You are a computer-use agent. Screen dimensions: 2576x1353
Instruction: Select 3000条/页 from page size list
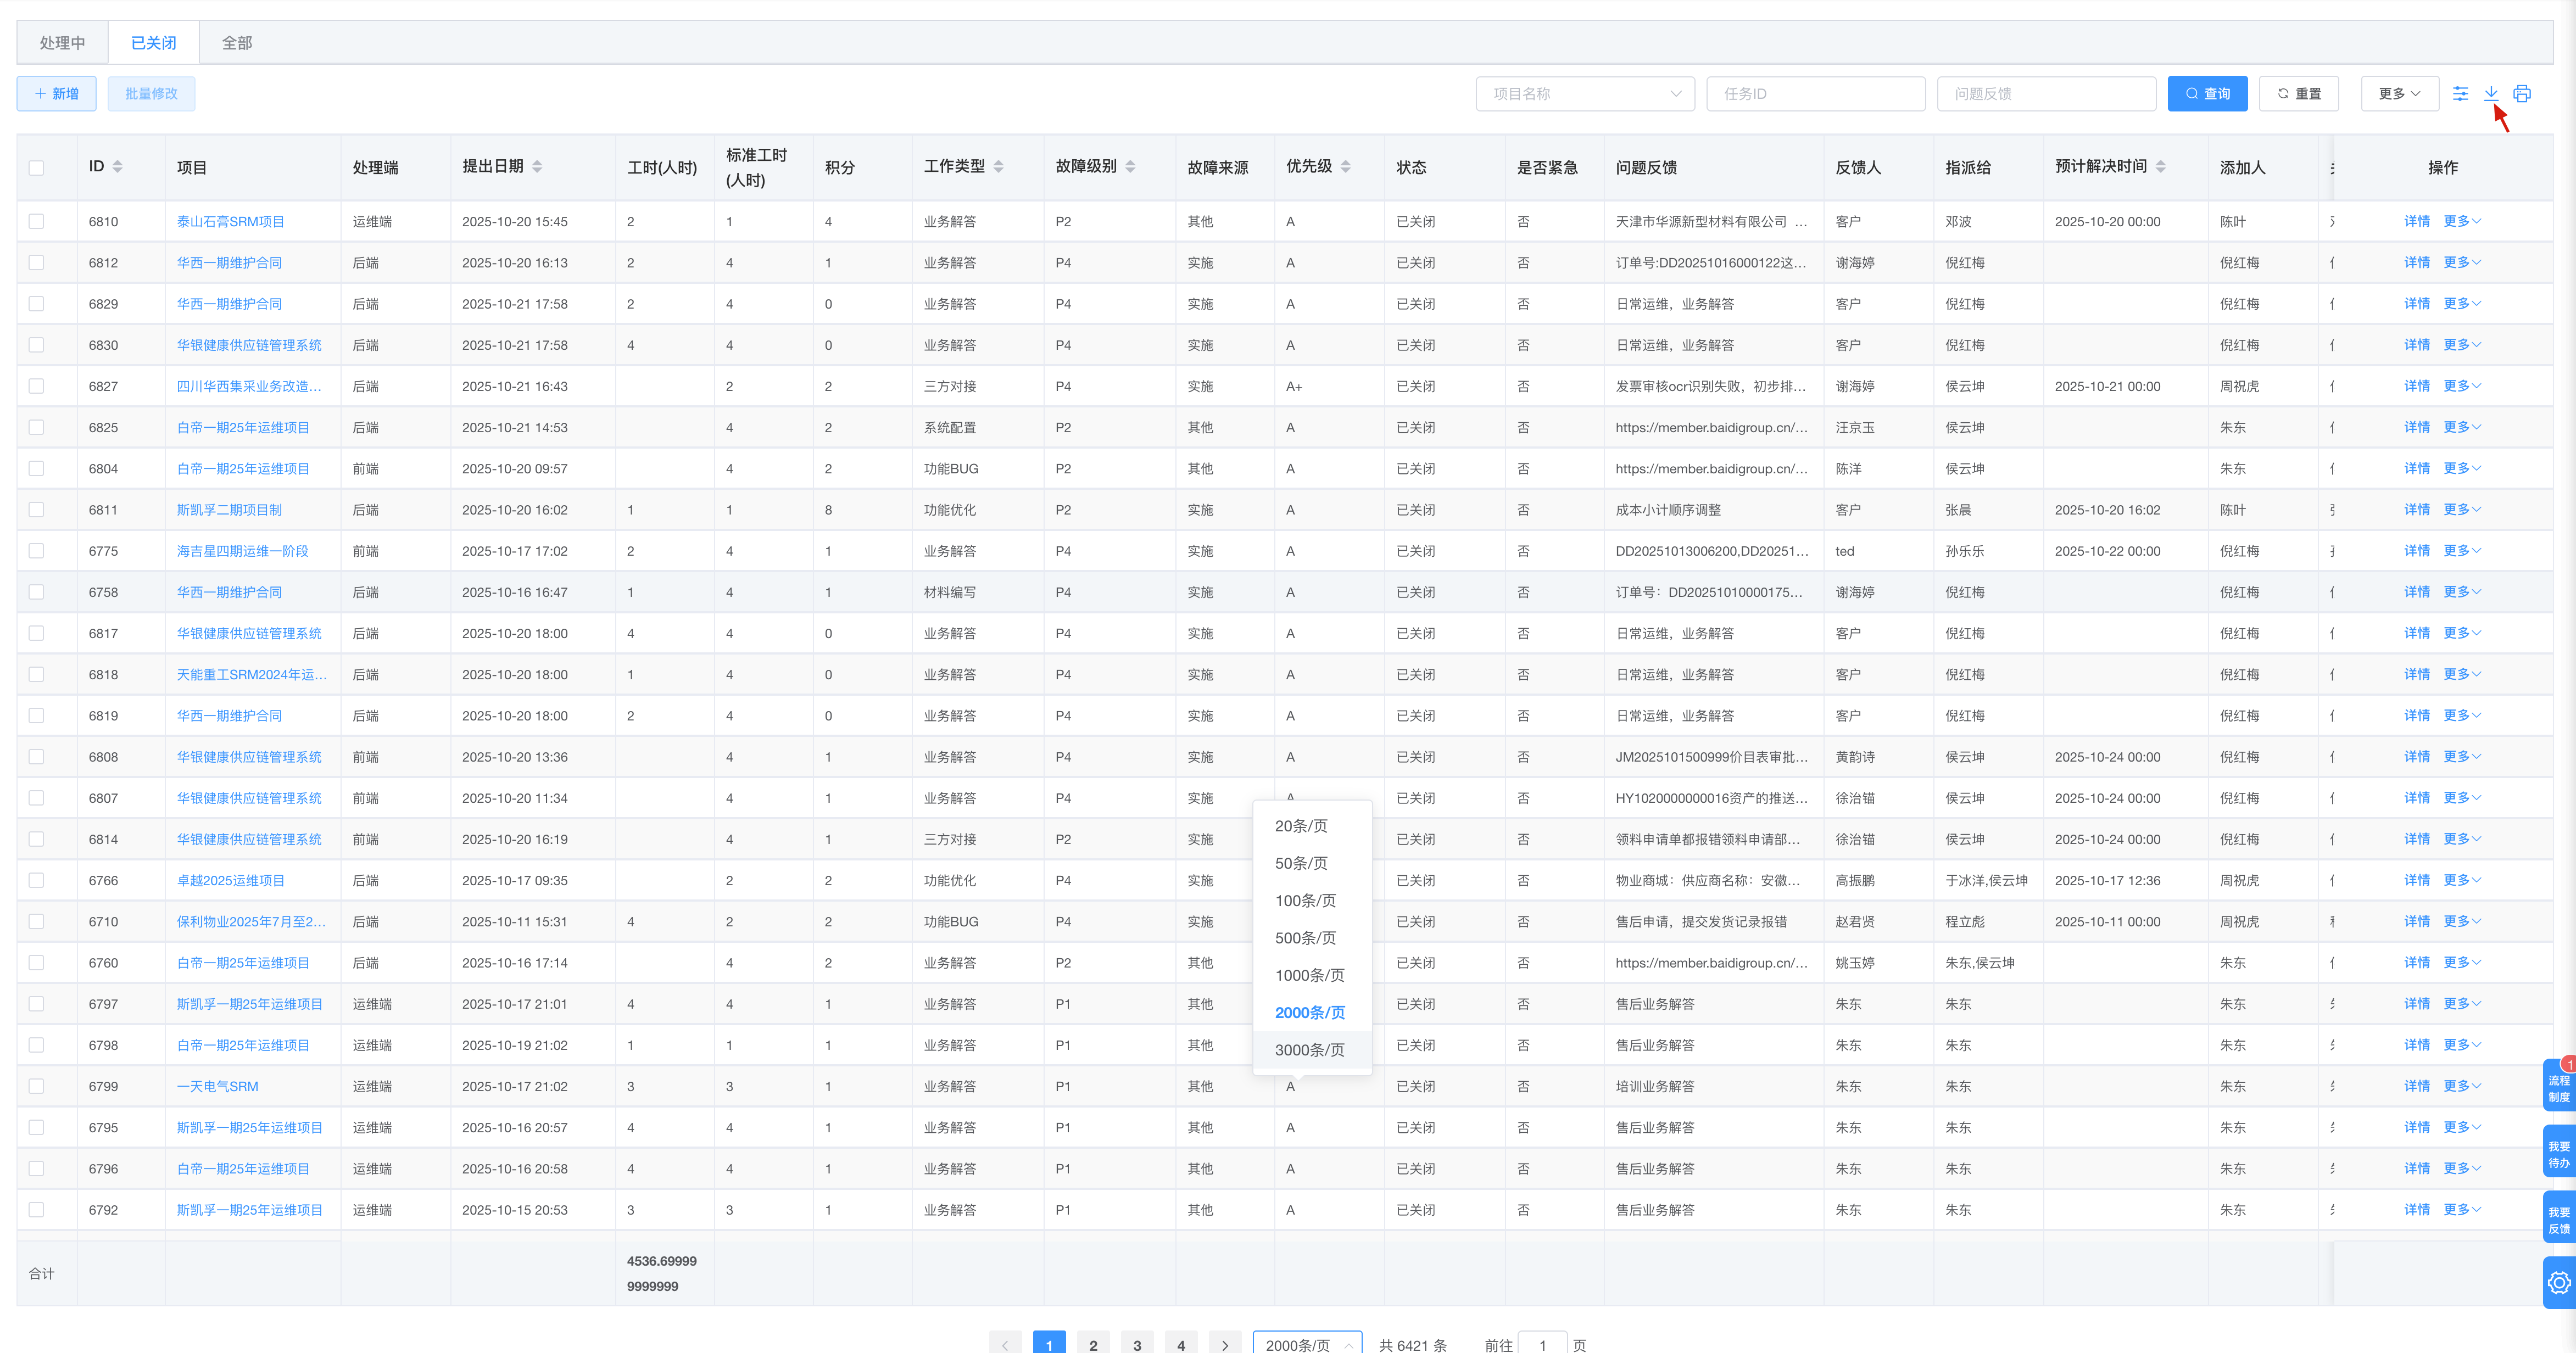click(1312, 1050)
